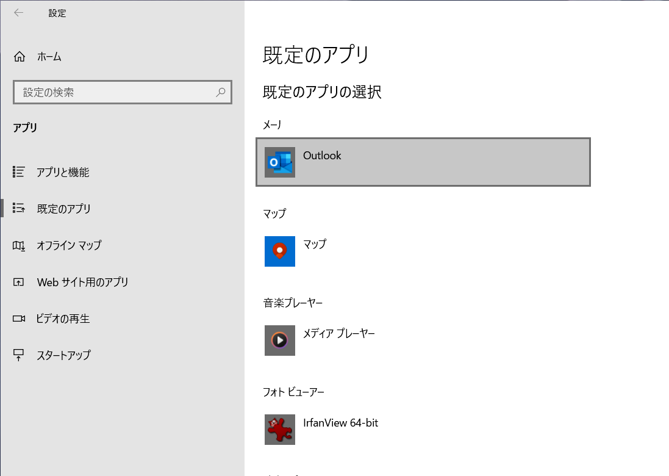
Task: Click the スタートアップ sidebar icon
Action: [19, 355]
